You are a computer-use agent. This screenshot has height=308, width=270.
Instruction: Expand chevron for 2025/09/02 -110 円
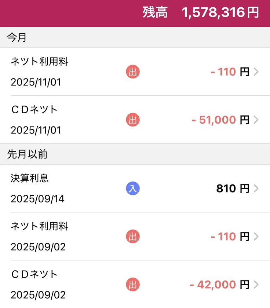(x=256, y=236)
